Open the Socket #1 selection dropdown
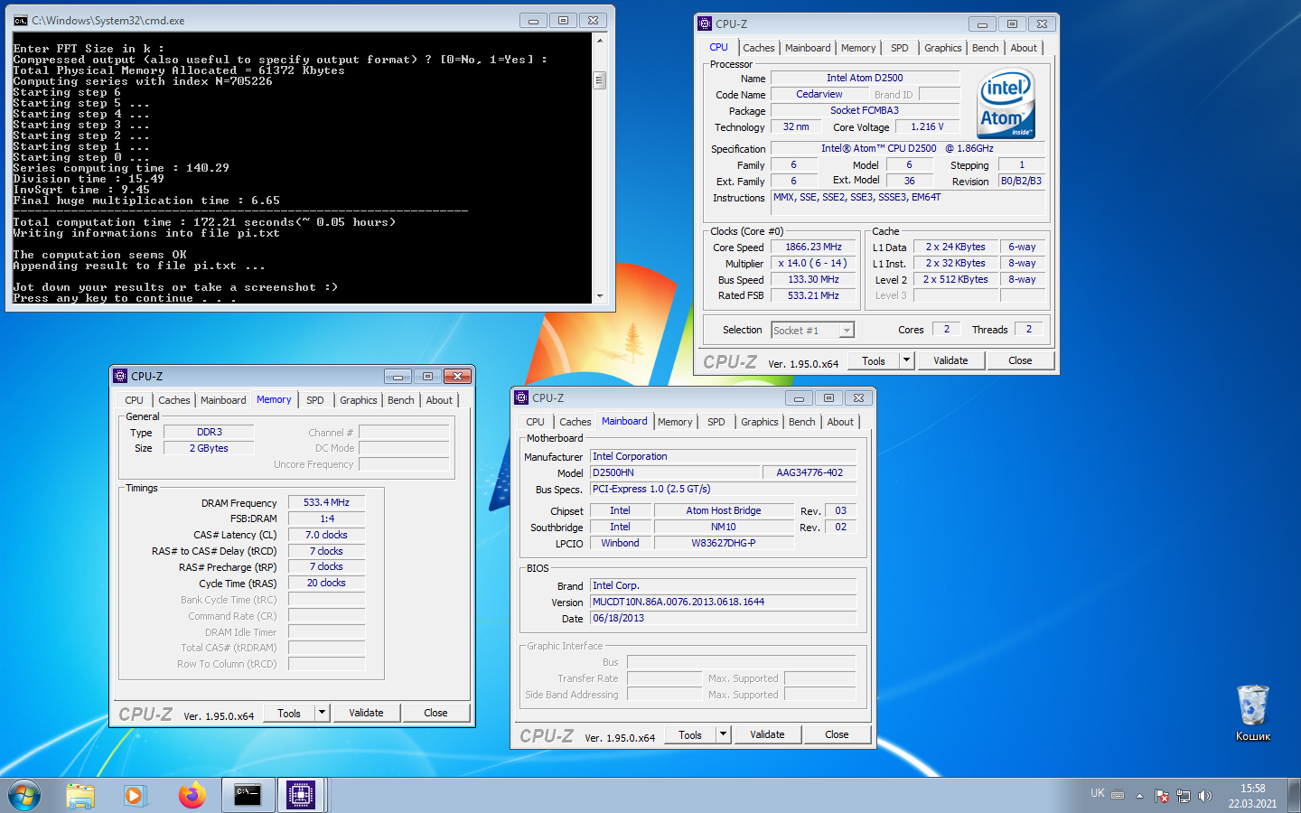Viewport: 1301px width, 813px height. point(812,331)
